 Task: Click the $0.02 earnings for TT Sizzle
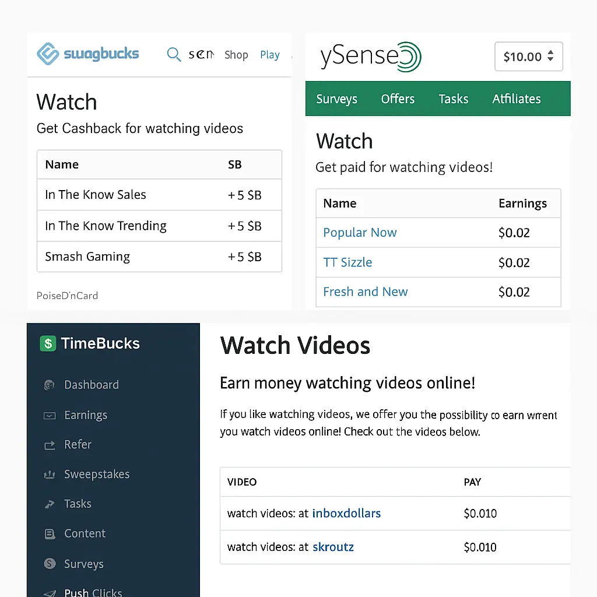[x=514, y=263]
